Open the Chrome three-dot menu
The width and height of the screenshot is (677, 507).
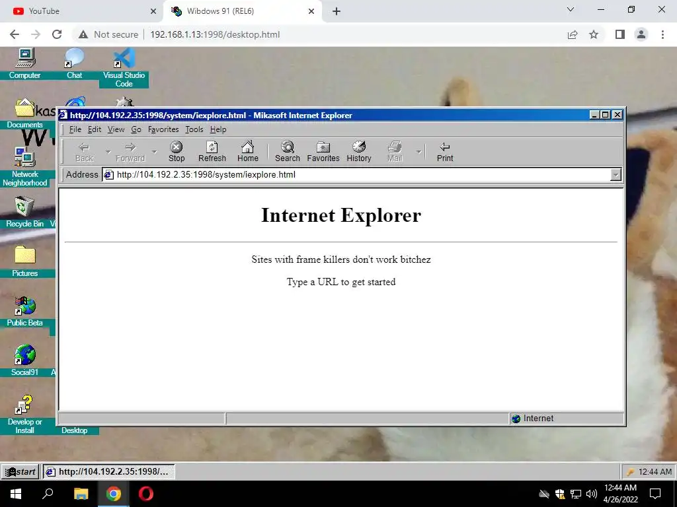pos(662,34)
